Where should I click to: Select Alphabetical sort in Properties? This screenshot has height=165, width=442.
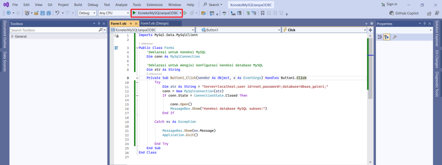point(386,37)
